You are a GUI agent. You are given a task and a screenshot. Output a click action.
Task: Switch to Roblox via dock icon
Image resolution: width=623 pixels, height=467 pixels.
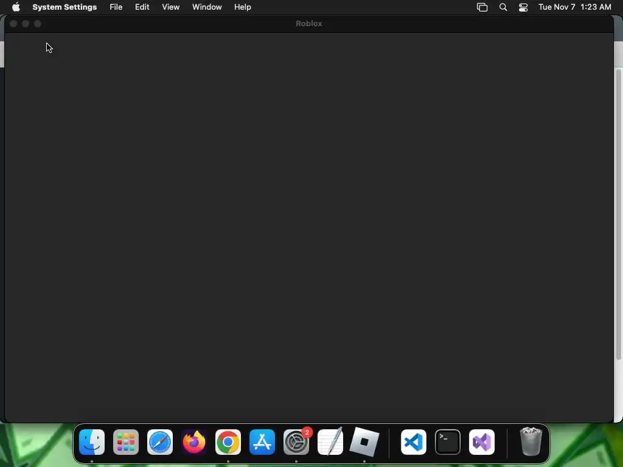point(364,442)
